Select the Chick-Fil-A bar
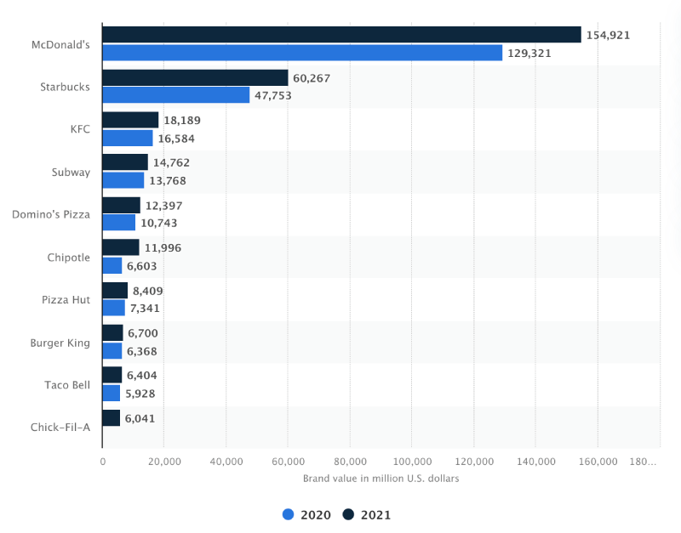The width and height of the screenshot is (681, 533). (111, 417)
